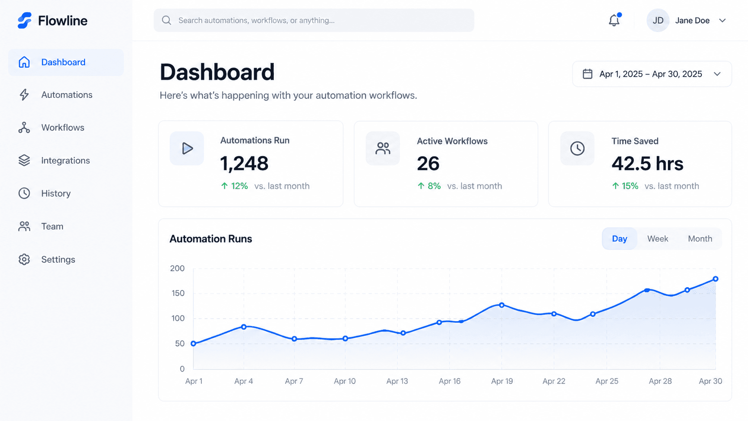
Task: Switch chart to Day view
Action: tap(619, 239)
